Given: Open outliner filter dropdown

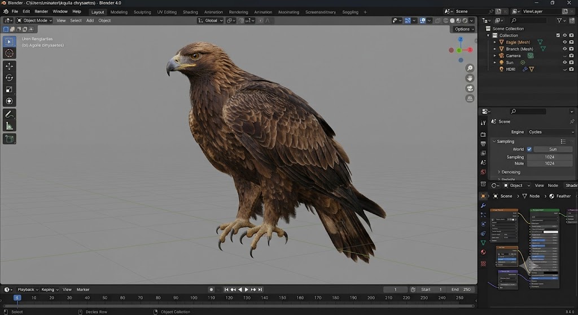Looking at the screenshot, I should point(562,21).
